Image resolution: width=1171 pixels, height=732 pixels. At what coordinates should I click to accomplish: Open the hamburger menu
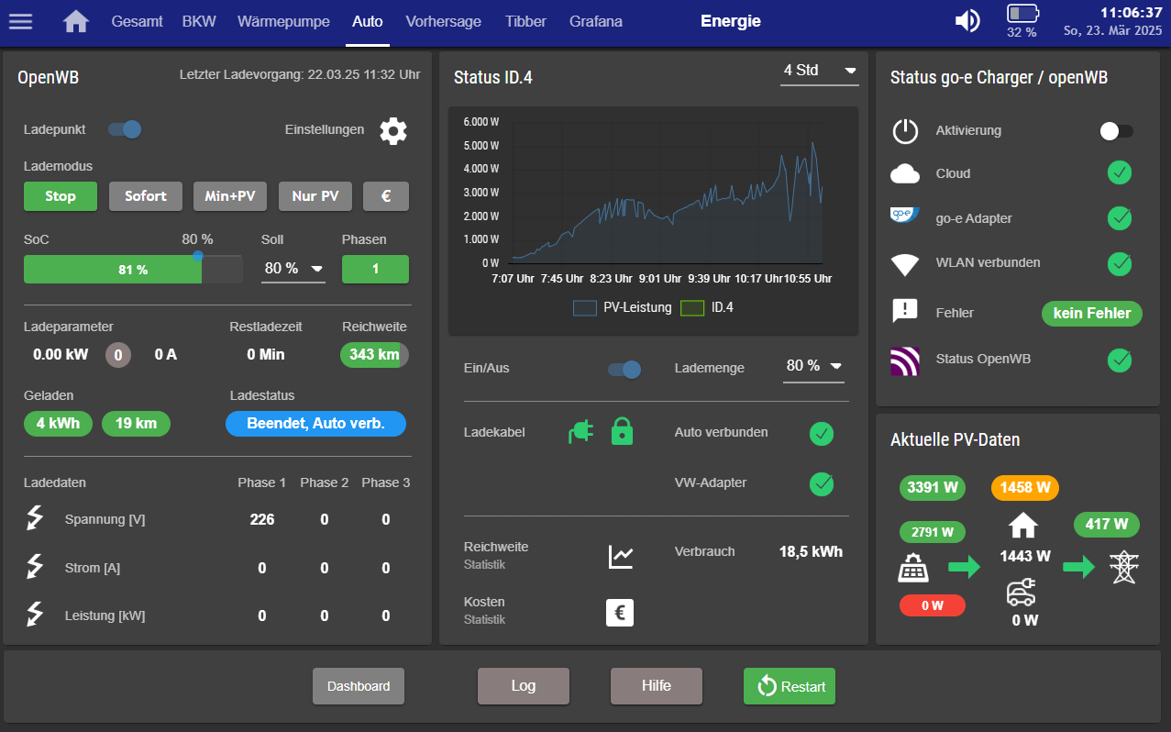coord(20,21)
